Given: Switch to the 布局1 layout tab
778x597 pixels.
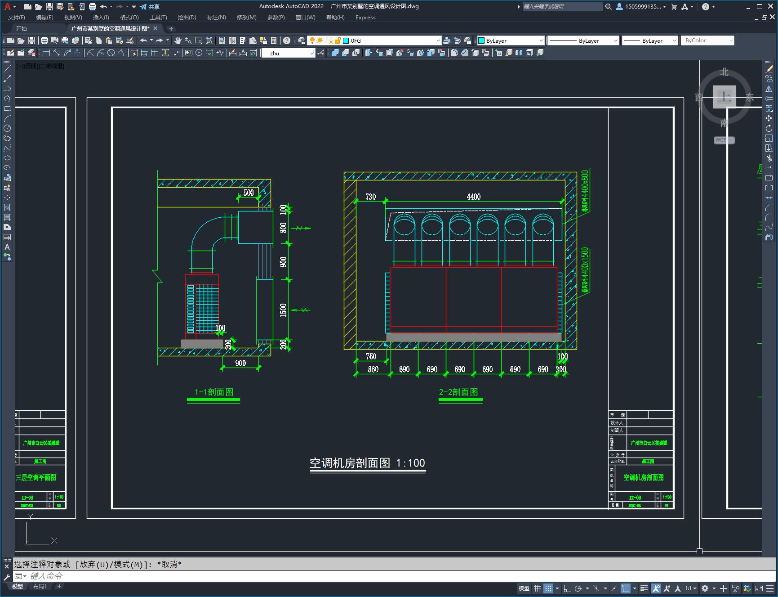Looking at the screenshot, I should [x=40, y=586].
